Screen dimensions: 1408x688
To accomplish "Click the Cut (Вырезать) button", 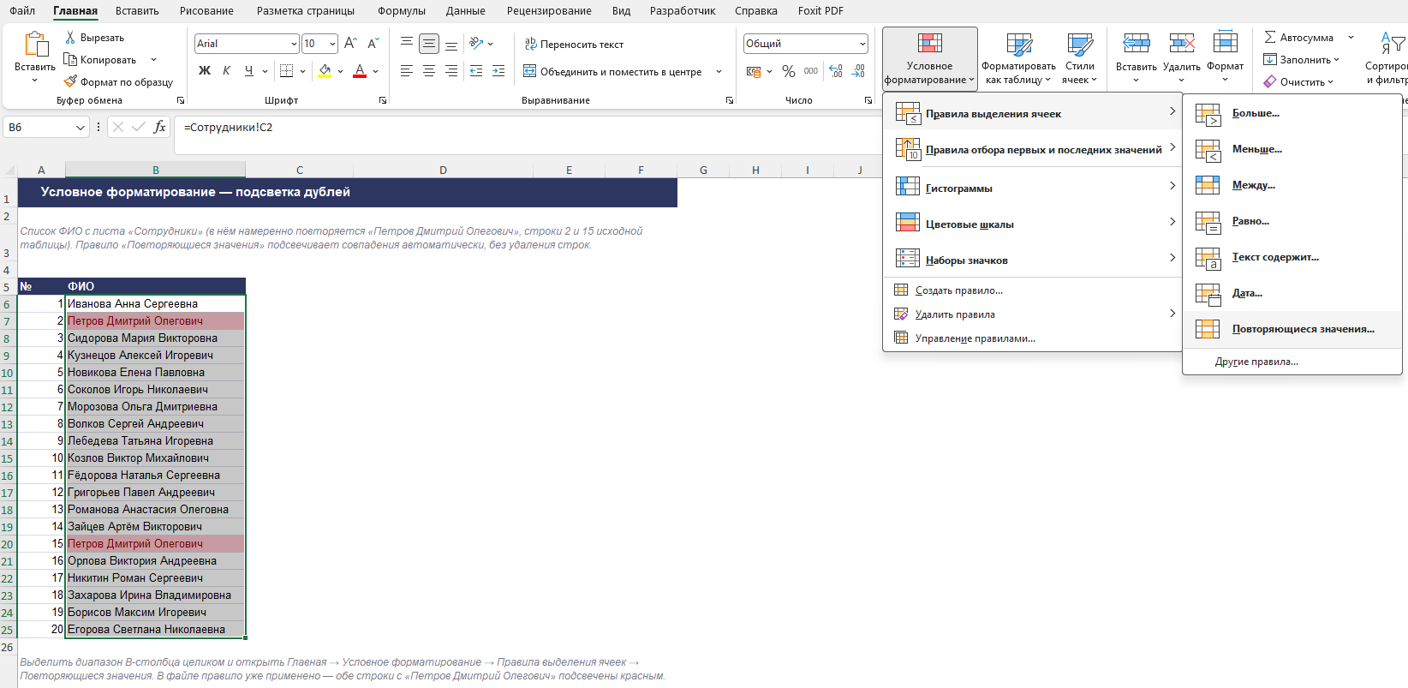I will (x=94, y=38).
